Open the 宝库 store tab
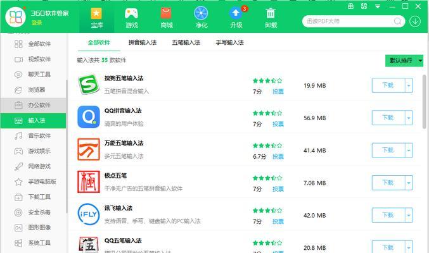The image size is (429, 253). [96, 18]
